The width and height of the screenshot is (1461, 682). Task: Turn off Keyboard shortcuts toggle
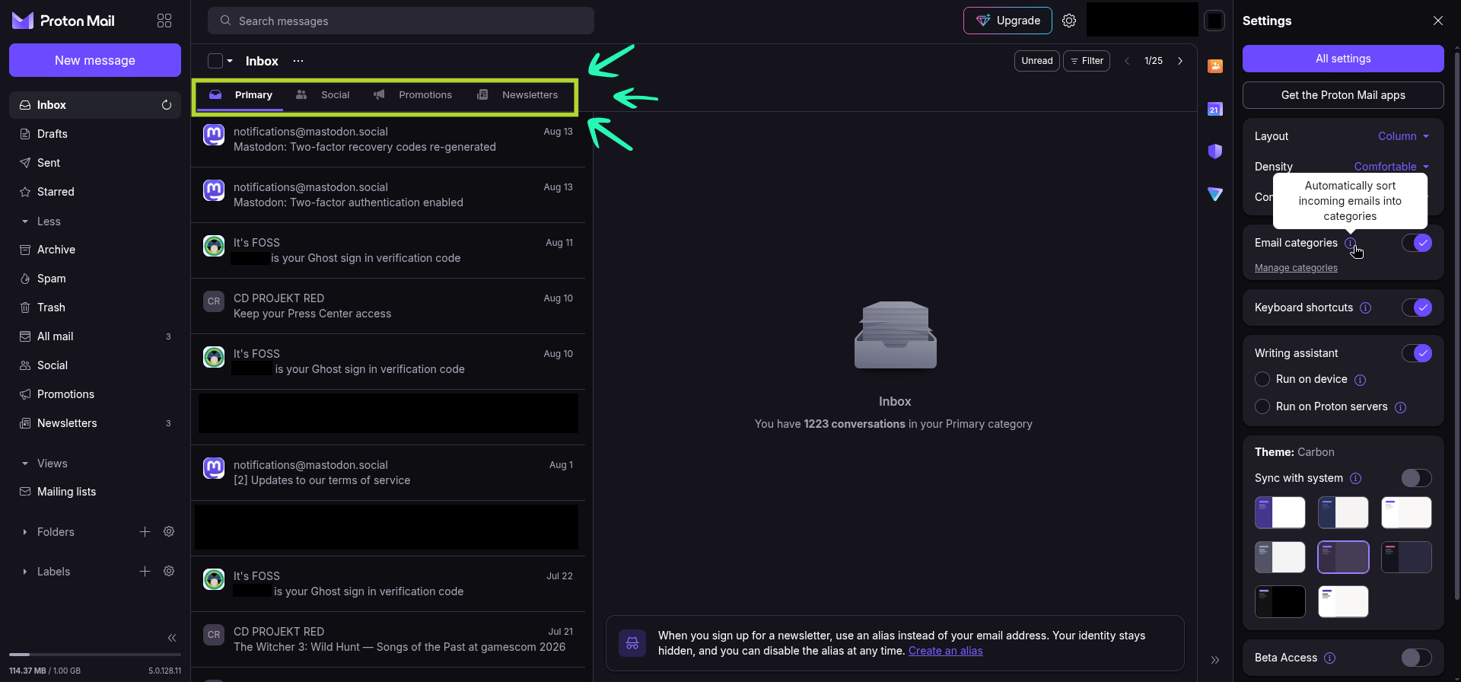1417,308
